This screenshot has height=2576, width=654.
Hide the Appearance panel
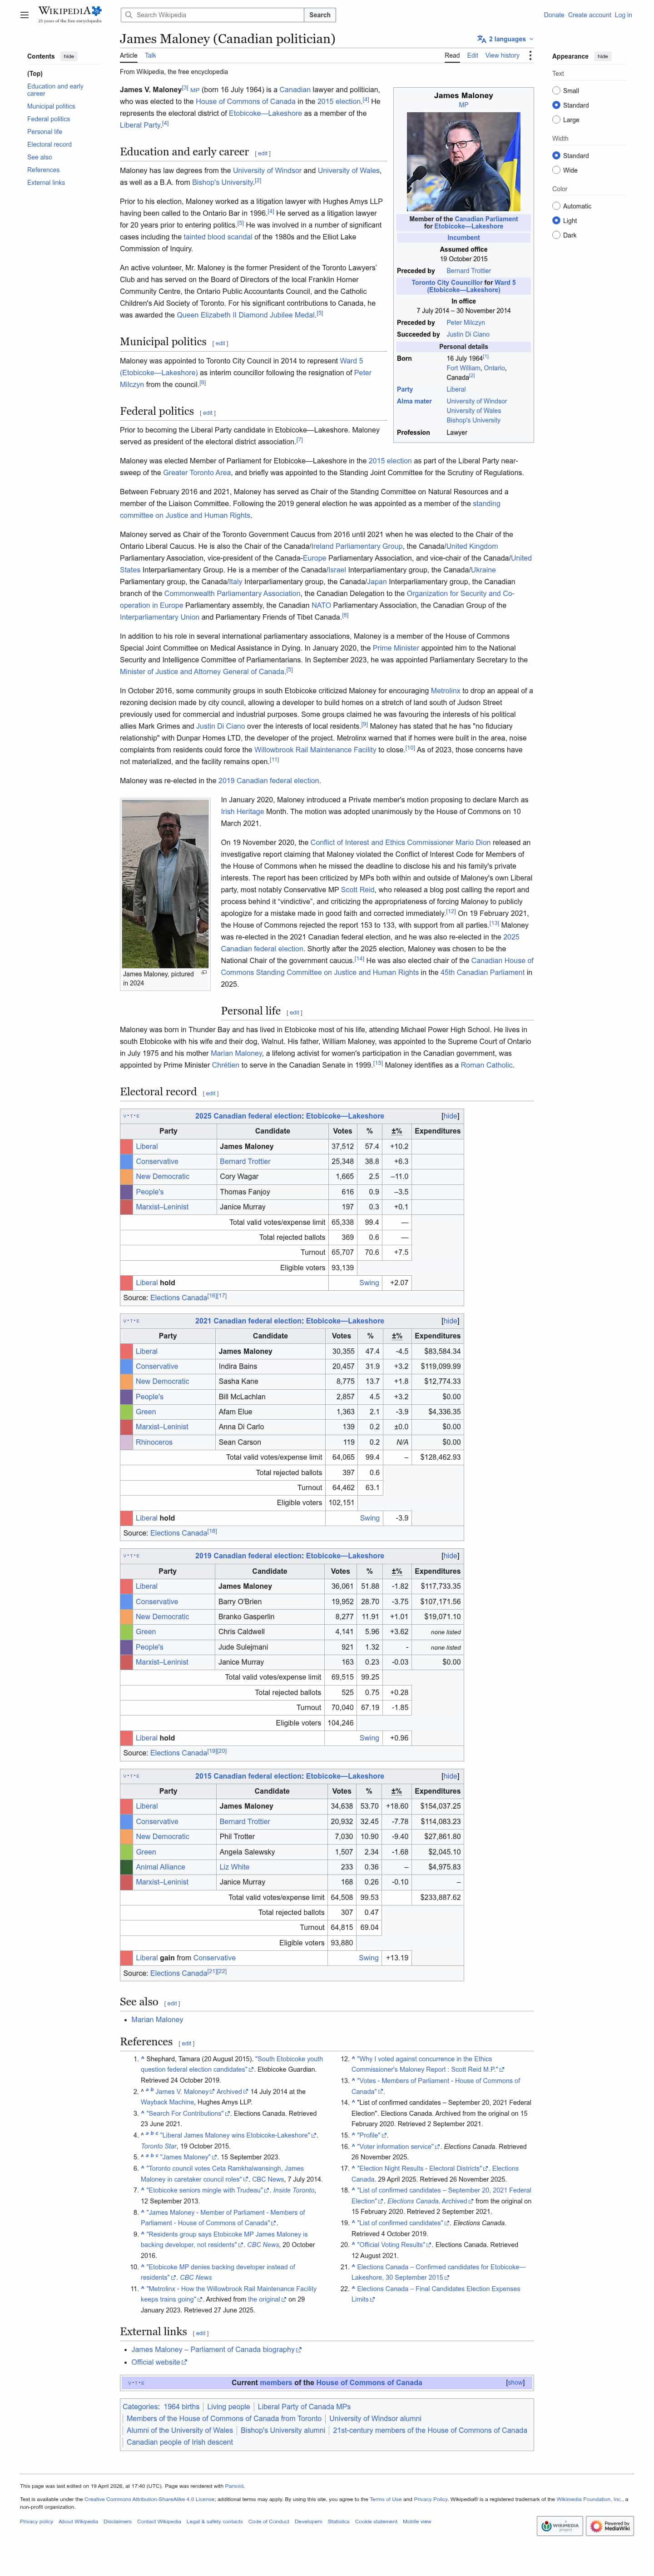(x=602, y=56)
